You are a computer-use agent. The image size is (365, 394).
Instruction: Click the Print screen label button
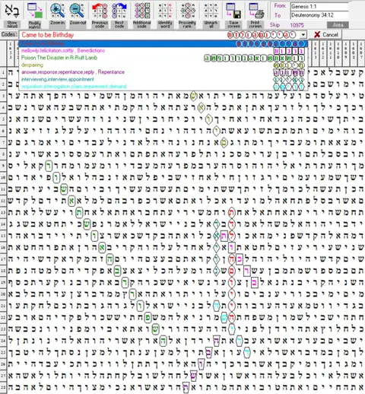click(x=255, y=24)
